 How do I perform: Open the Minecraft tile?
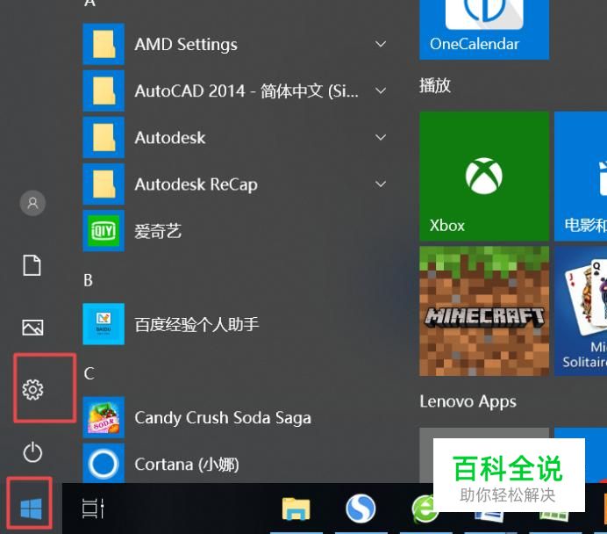click(484, 311)
